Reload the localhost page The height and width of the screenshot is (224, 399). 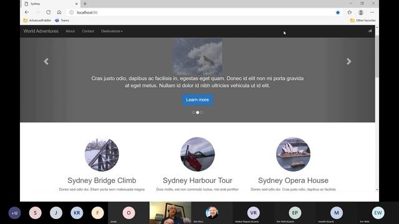[x=49, y=12]
